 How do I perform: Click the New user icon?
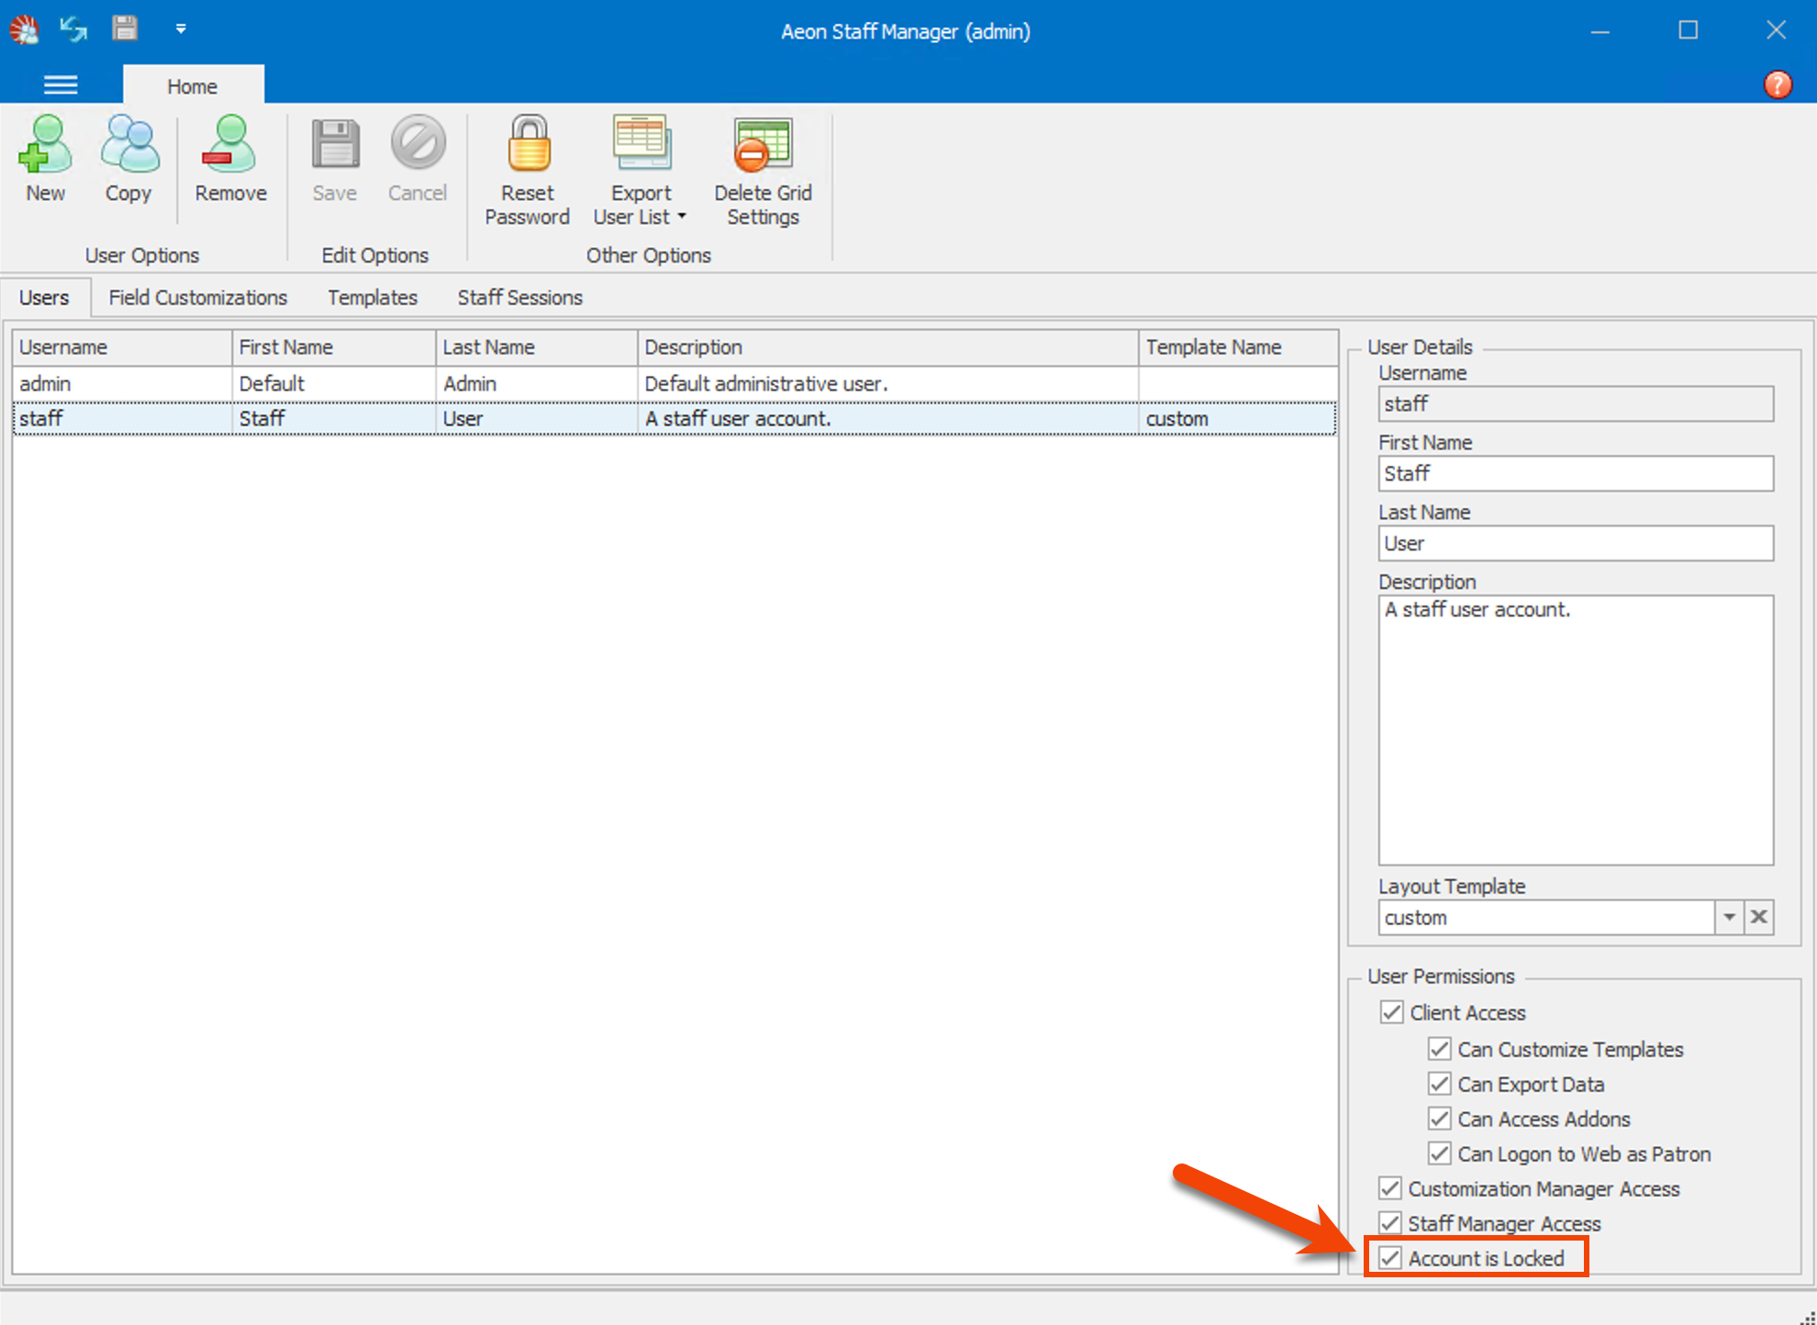[x=45, y=145]
